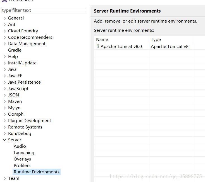205x182 pixels.
Task: Select Run/Debug tree item
Action: click(x=20, y=133)
